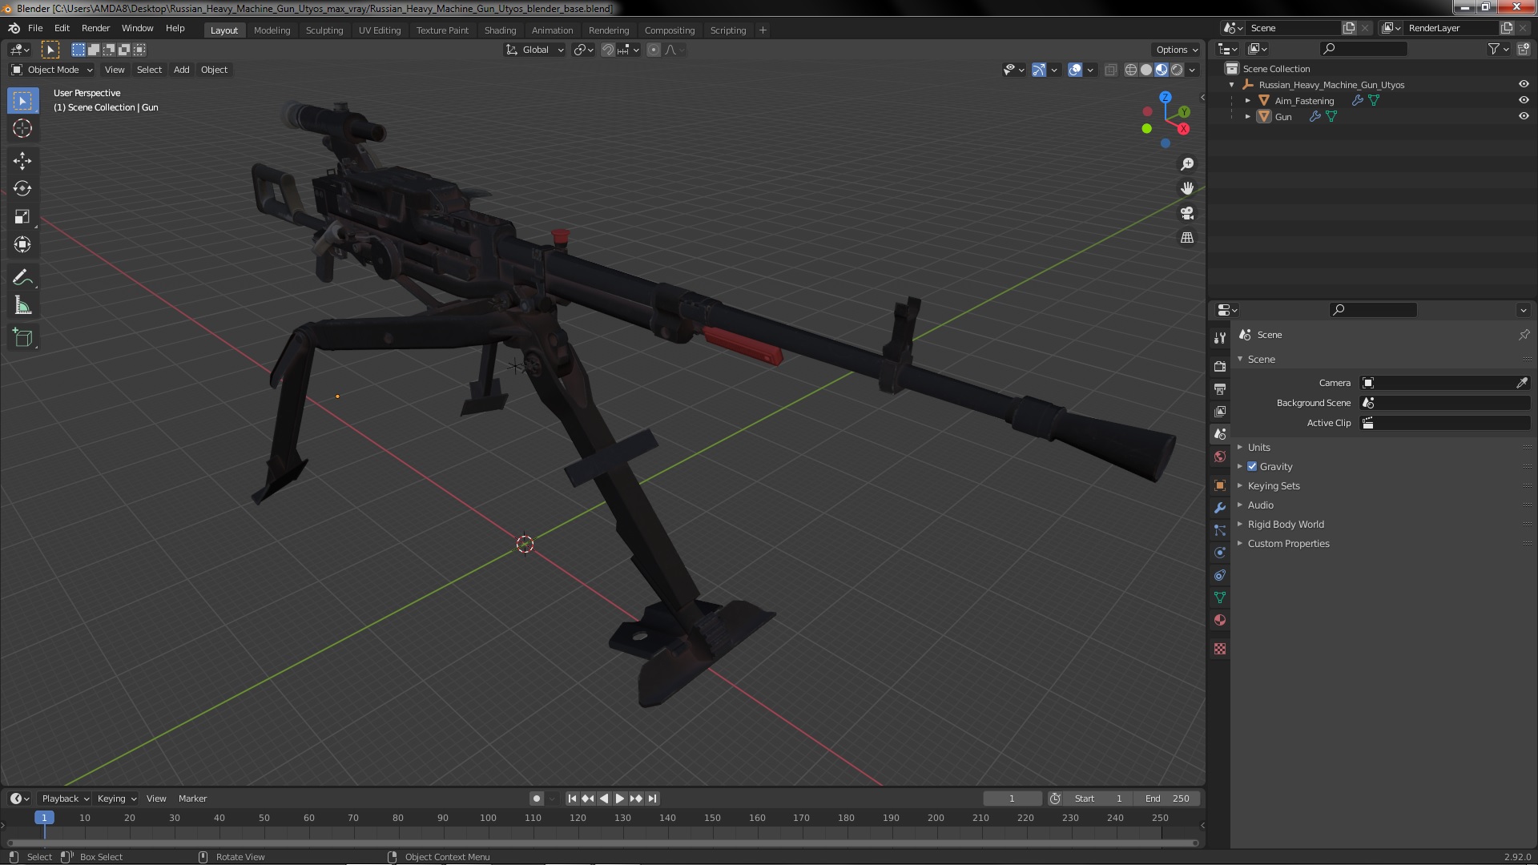Expand the Units panel

click(1258, 447)
